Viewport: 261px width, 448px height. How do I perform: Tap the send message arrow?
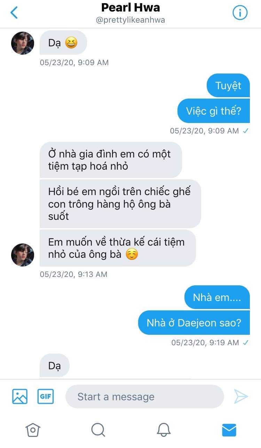[241, 396]
